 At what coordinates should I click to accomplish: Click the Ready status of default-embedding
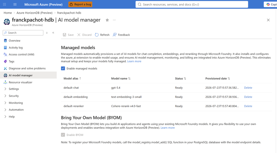tap(179, 97)
